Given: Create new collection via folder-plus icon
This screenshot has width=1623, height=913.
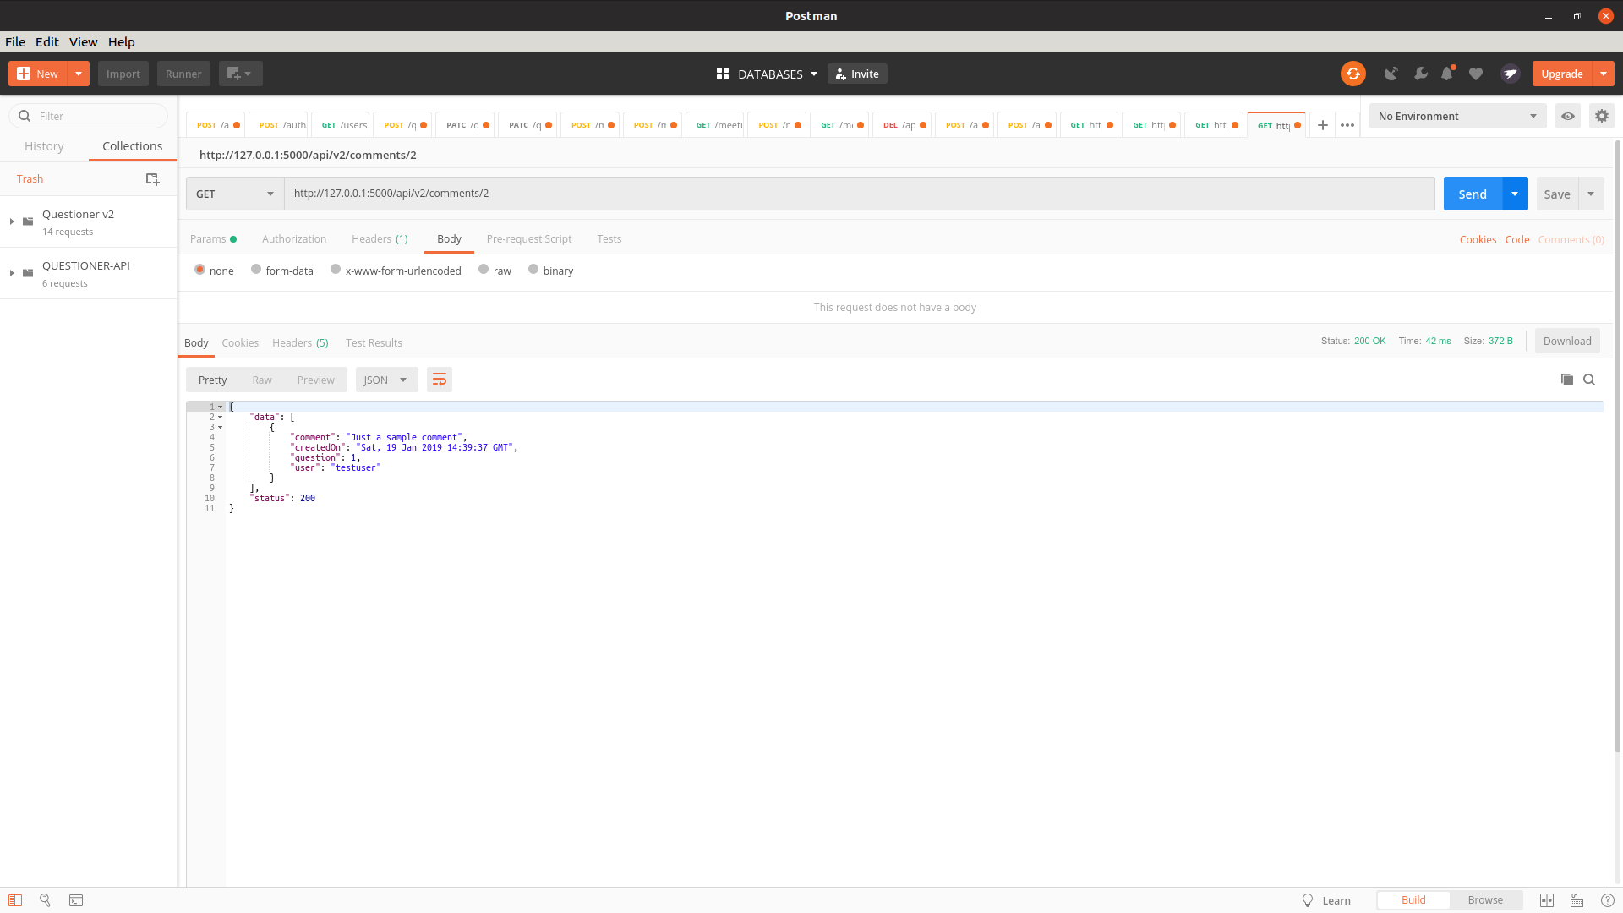Looking at the screenshot, I should click(152, 178).
